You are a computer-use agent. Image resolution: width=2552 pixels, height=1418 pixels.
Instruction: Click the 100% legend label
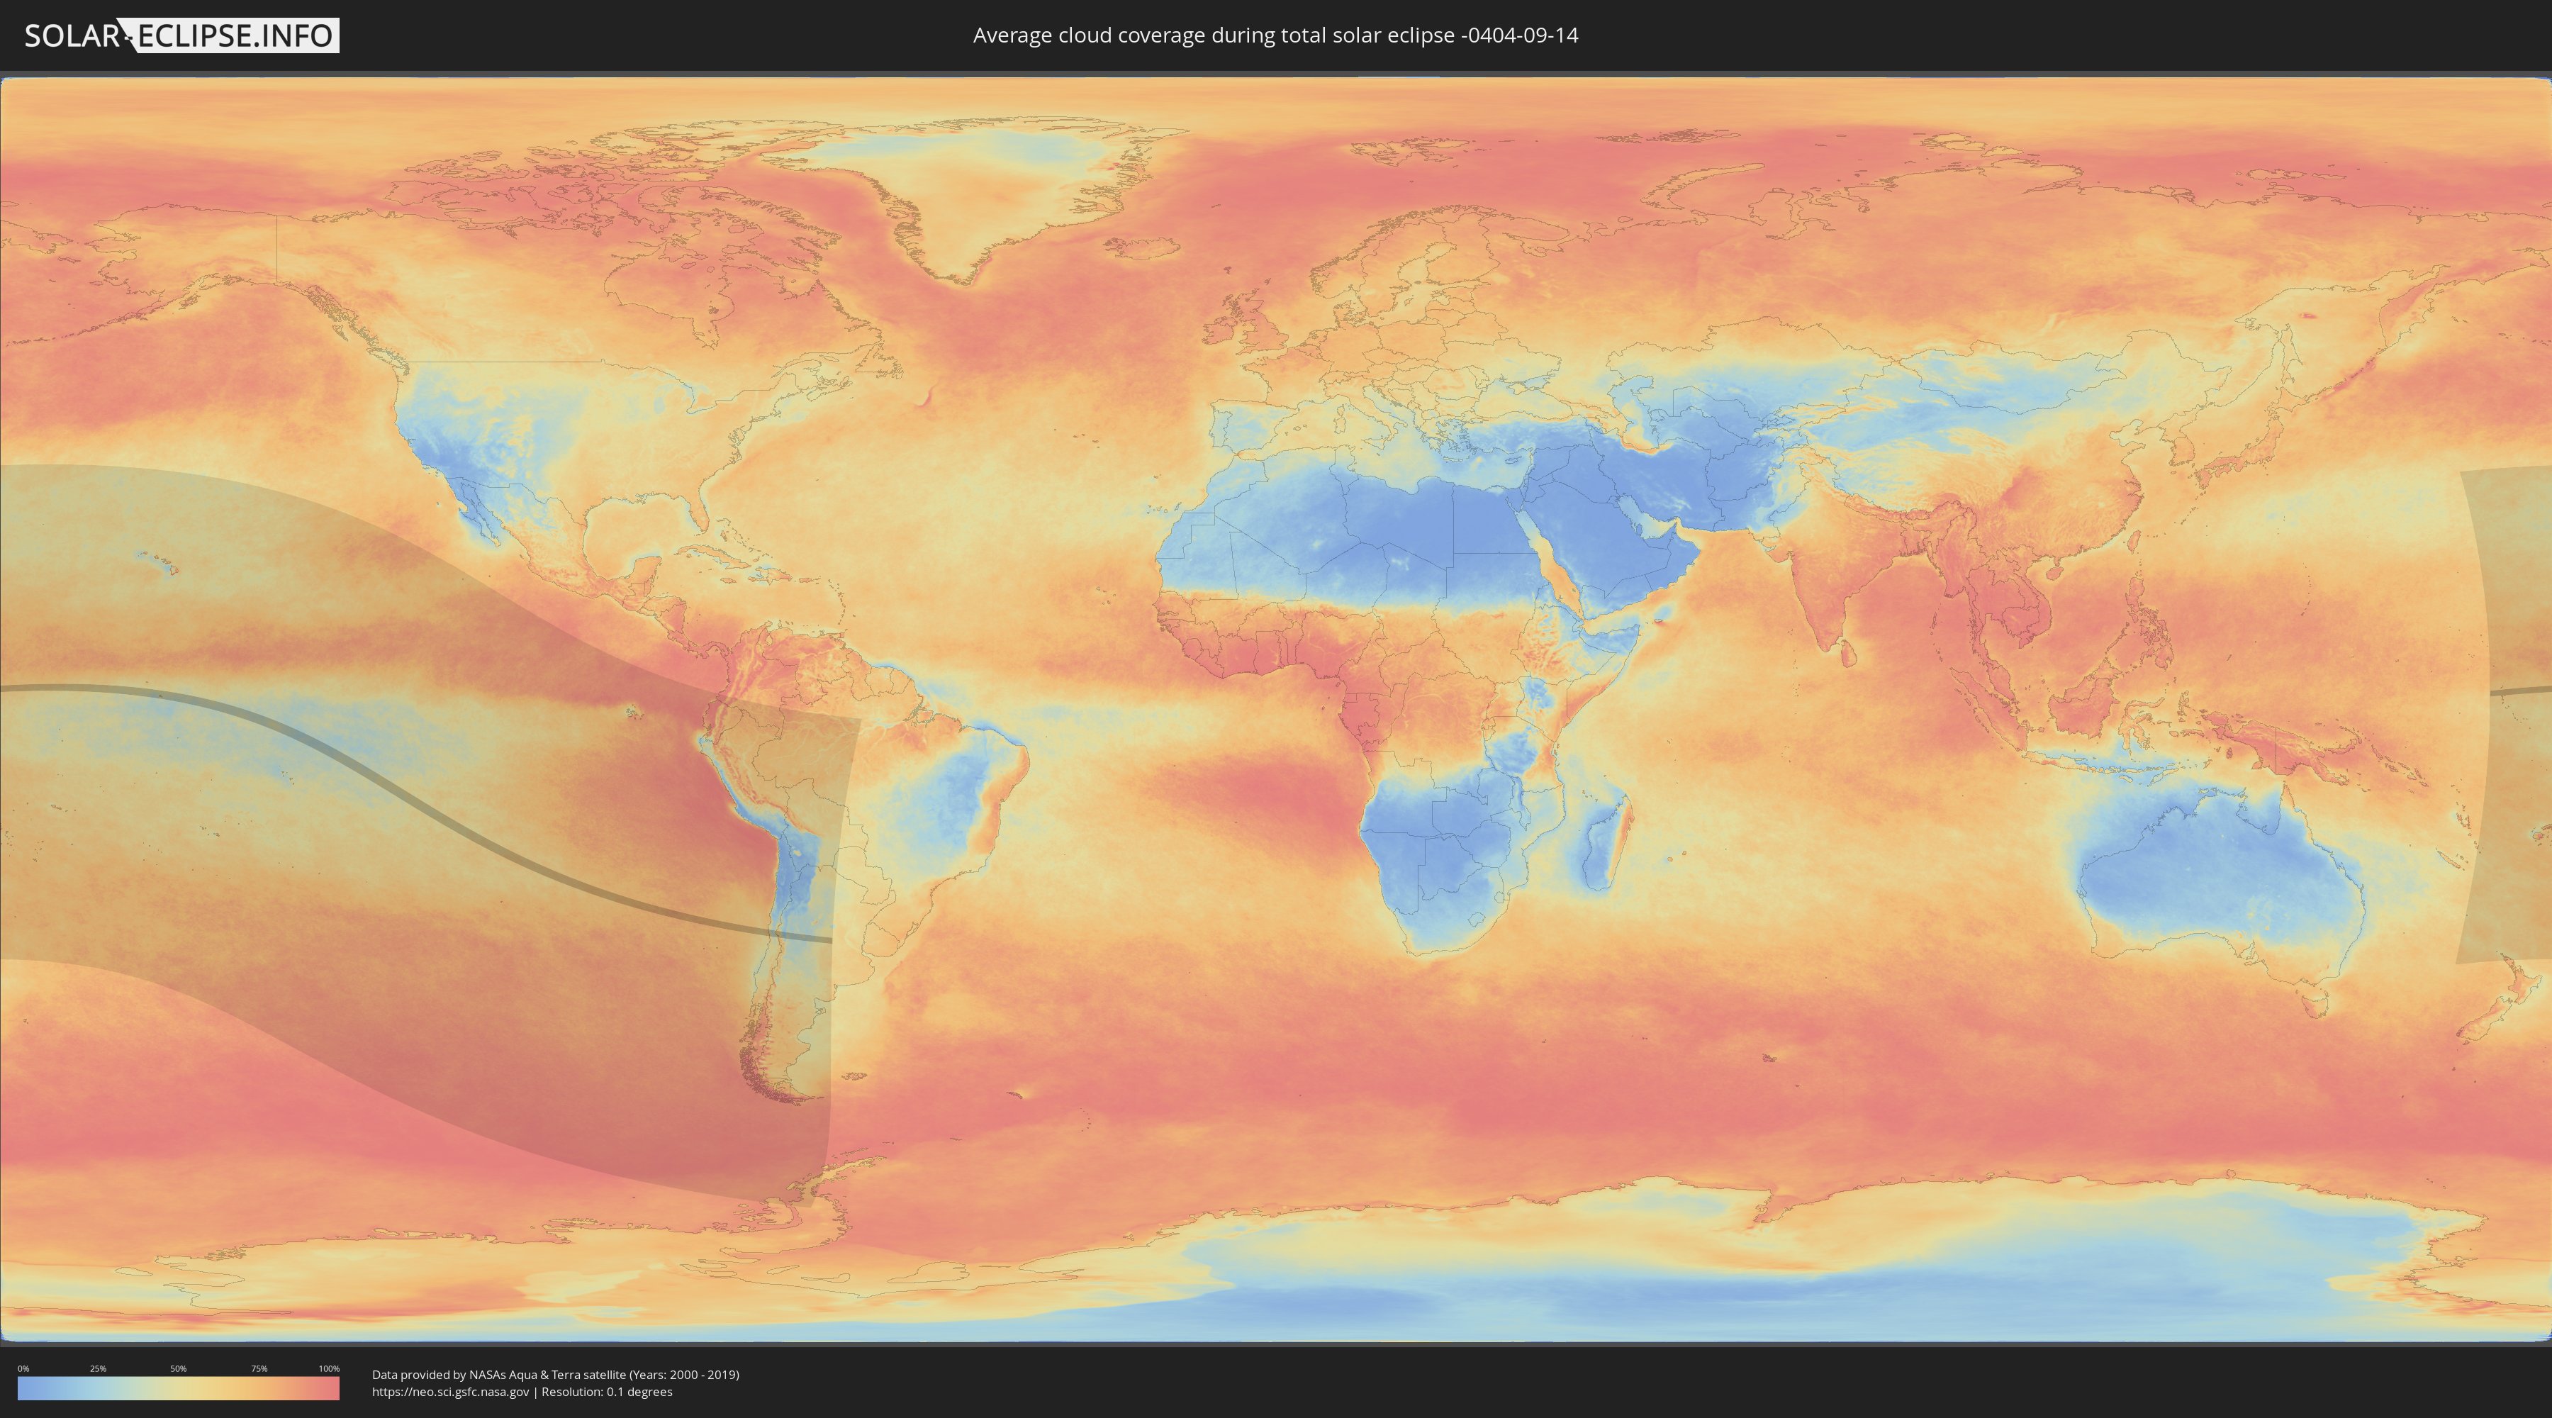[x=329, y=1368]
